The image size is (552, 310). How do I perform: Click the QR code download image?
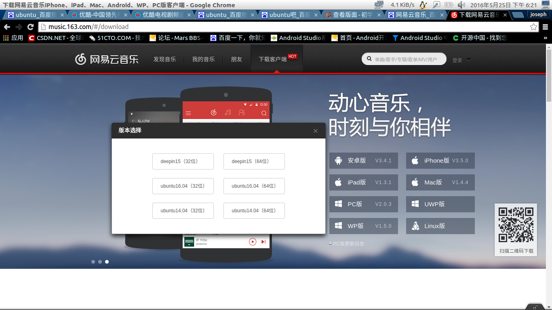(x=516, y=225)
